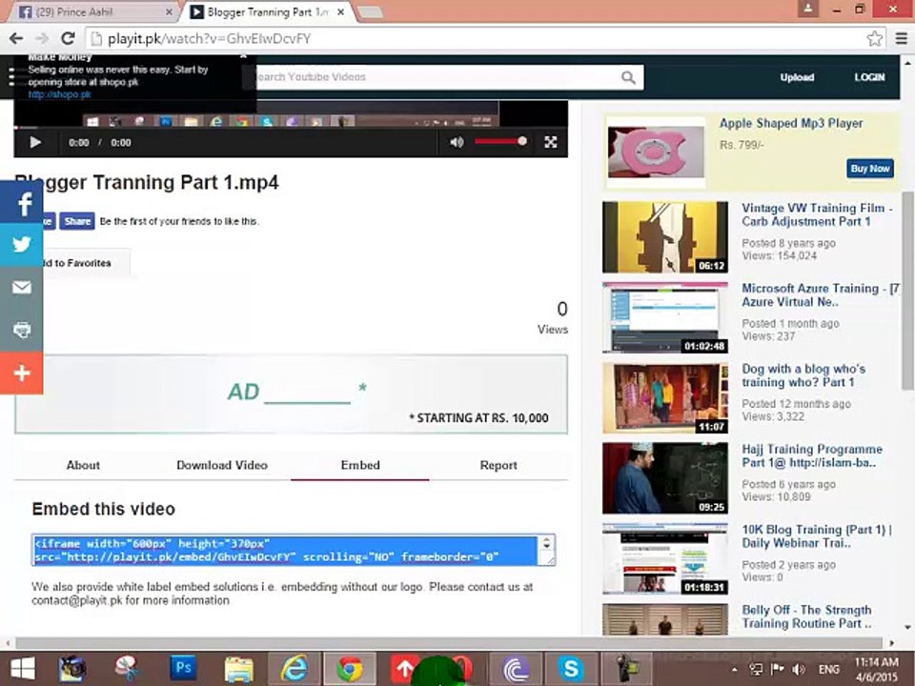Click the Chrome user profile icon
The height and width of the screenshot is (686, 915).
(x=807, y=9)
